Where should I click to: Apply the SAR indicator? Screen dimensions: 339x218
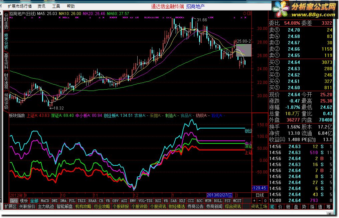tap(174, 201)
